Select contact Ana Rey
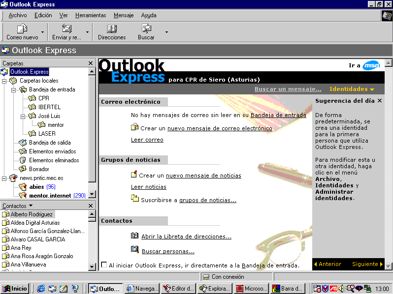 coord(21,248)
